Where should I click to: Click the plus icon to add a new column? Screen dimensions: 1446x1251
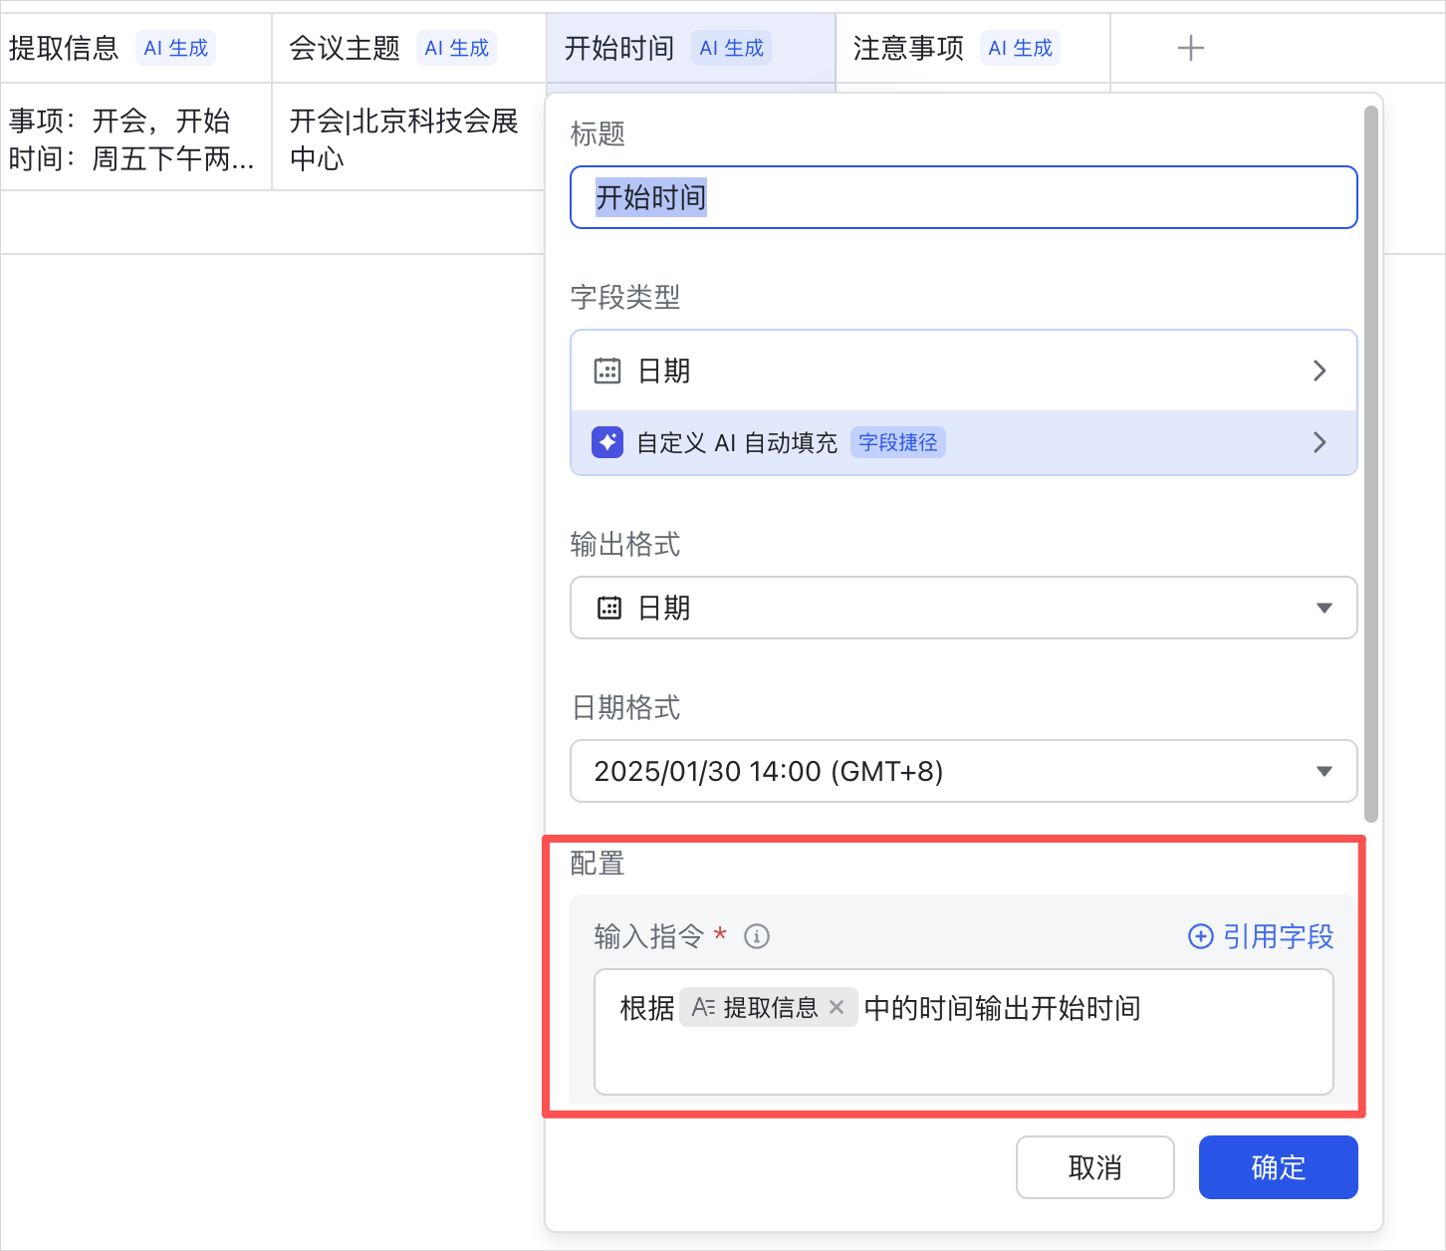(x=1191, y=47)
